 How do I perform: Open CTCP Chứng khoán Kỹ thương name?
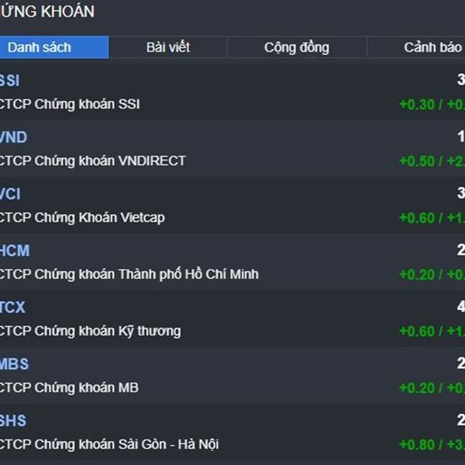point(90,330)
